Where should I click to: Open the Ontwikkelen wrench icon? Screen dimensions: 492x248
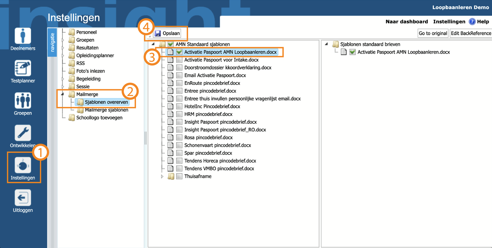[x=23, y=133]
